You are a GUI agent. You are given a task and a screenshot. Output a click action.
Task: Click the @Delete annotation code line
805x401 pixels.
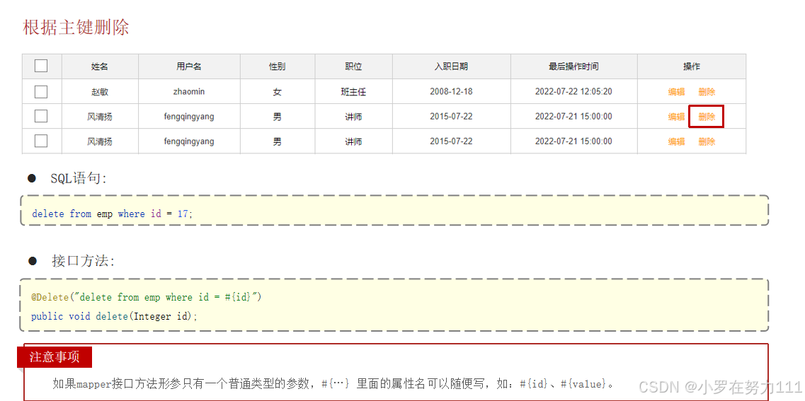point(147,298)
